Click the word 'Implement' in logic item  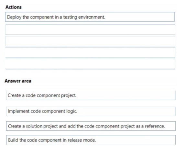pos(18,111)
